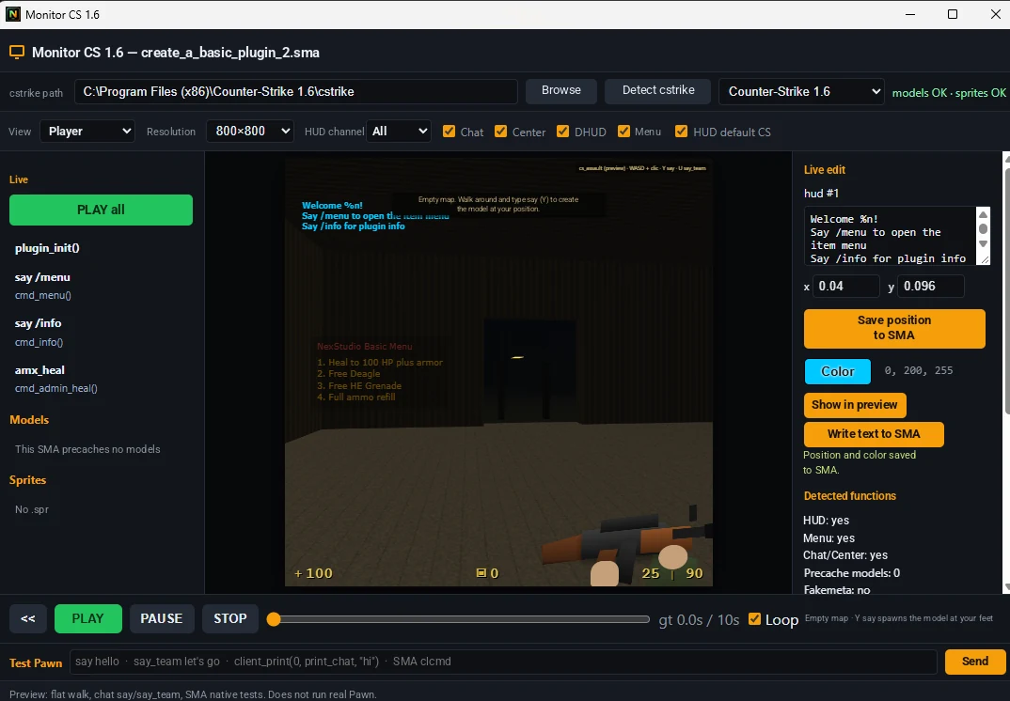Select the amx_heal entry

pyautogui.click(x=39, y=370)
